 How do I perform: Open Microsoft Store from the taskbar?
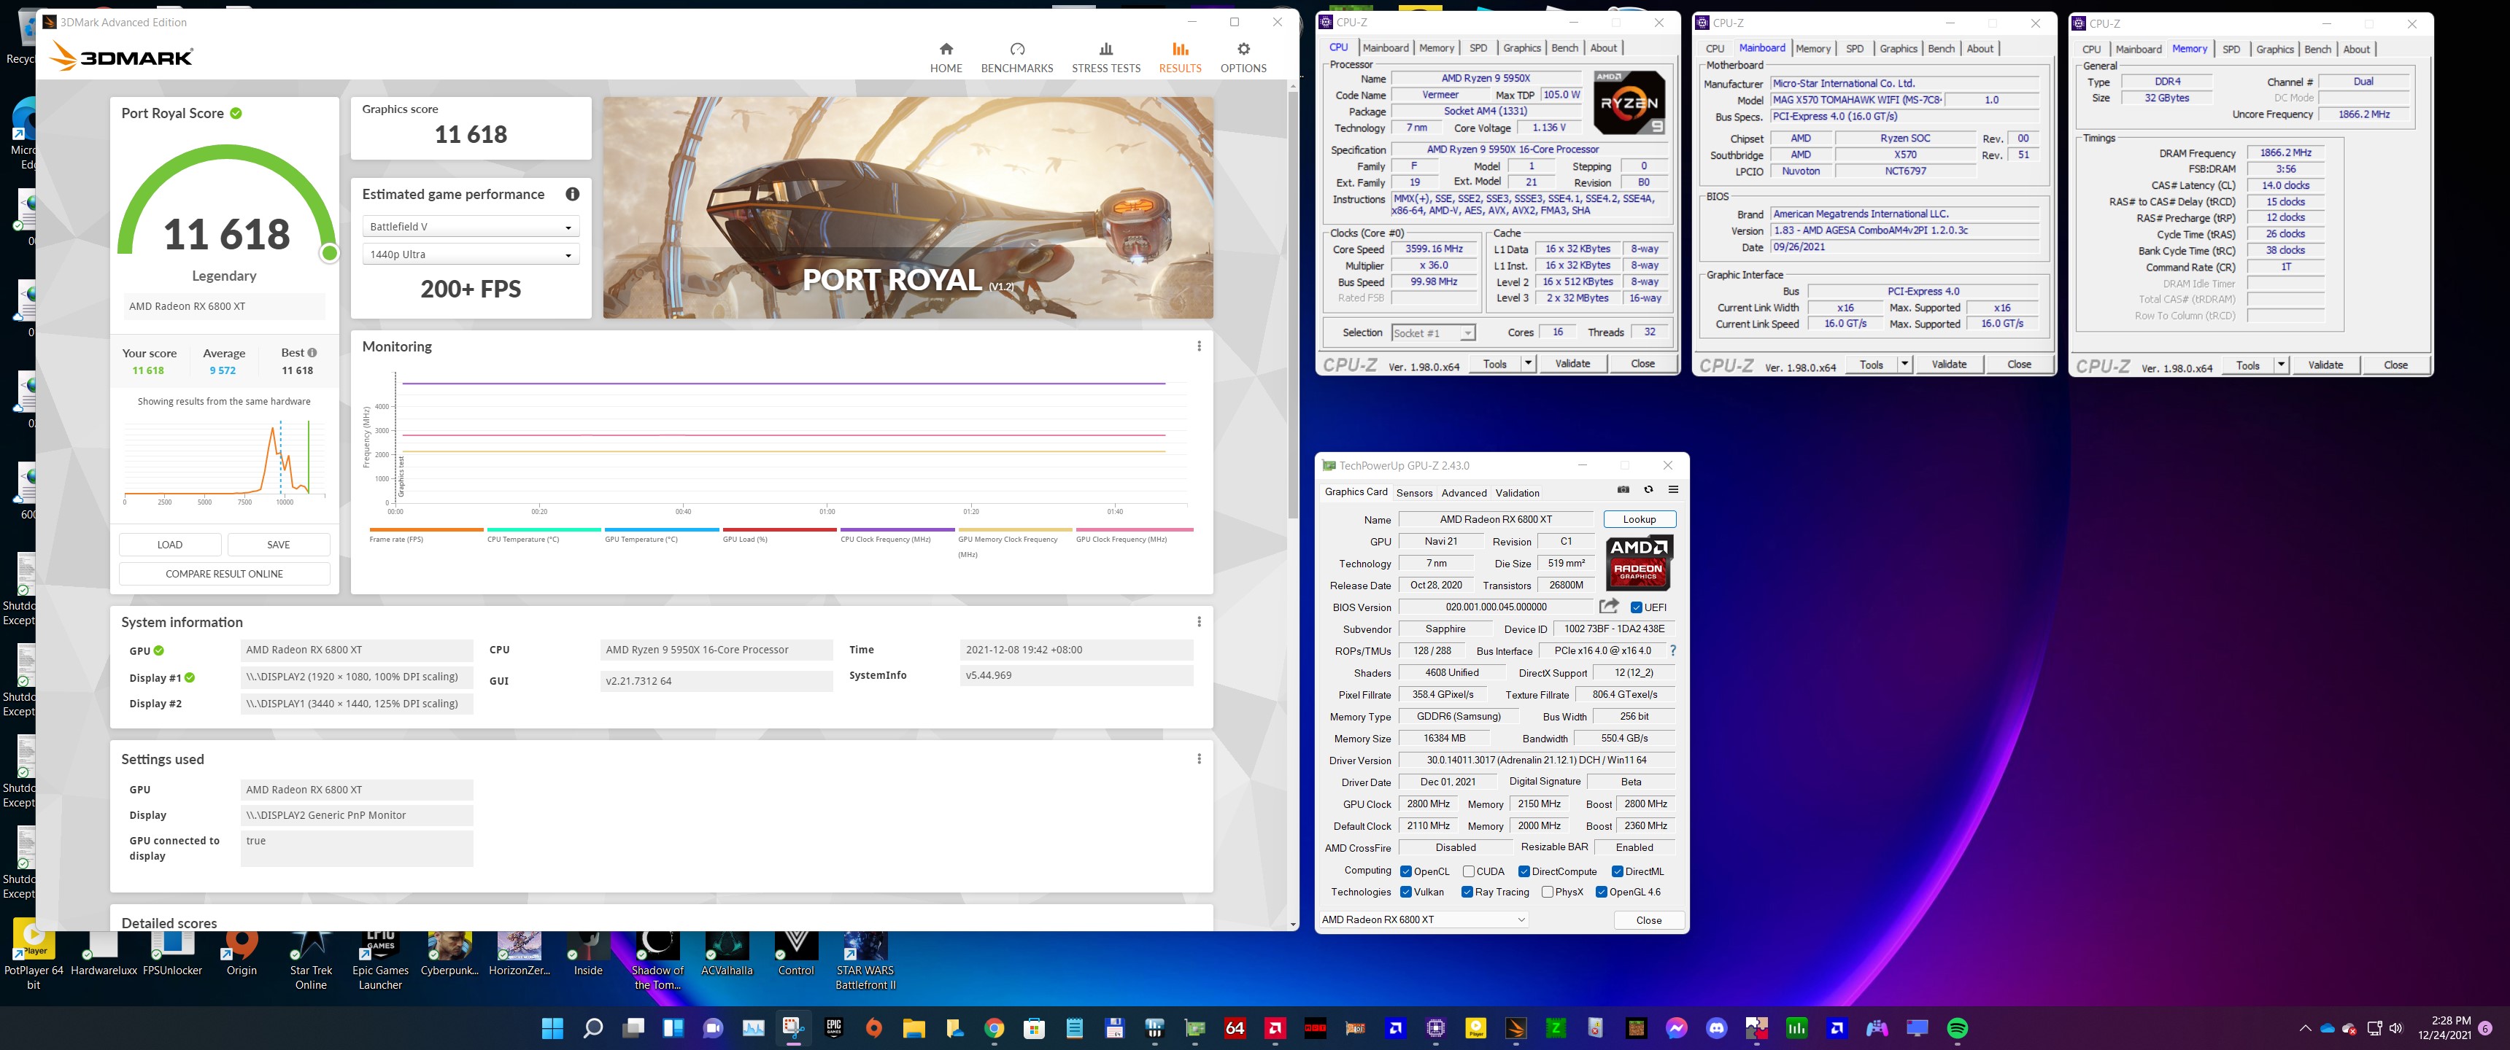1034,1027
